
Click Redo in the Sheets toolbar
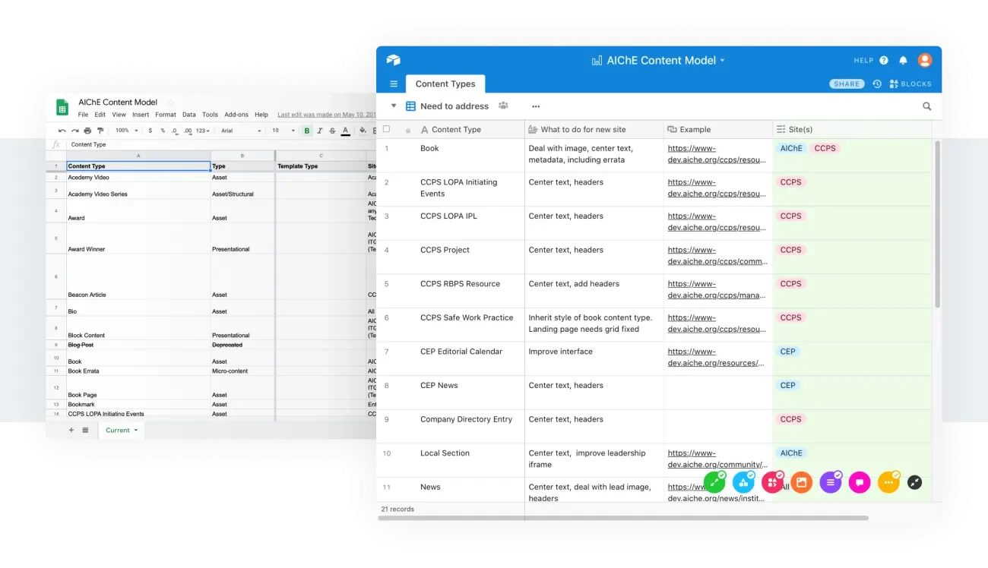pyautogui.click(x=74, y=131)
